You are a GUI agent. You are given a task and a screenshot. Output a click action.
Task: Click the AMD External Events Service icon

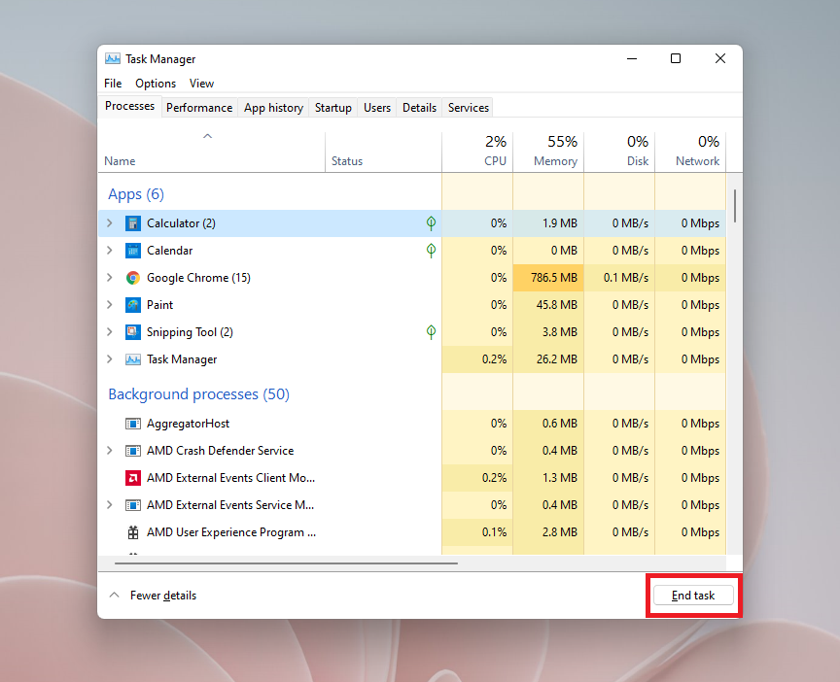pyautogui.click(x=133, y=505)
